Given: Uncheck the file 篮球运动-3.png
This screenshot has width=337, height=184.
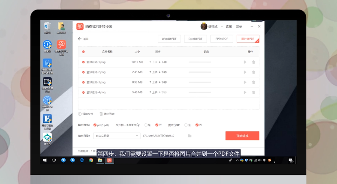Looking at the screenshot, I should pyautogui.click(x=83, y=82).
